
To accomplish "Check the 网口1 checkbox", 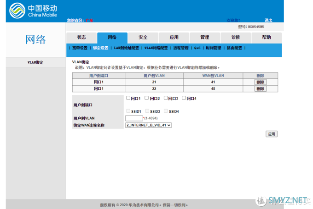I will (128, 98).
